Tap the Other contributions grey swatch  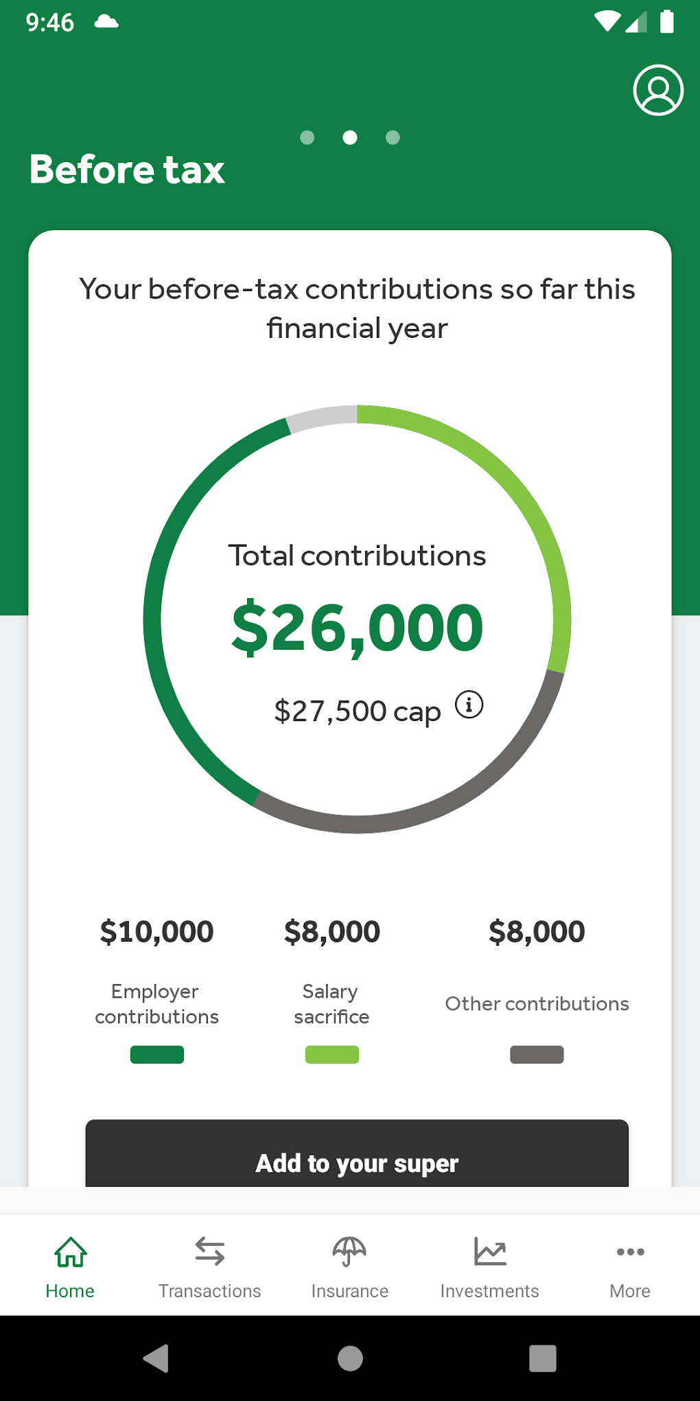[536, 1054]
